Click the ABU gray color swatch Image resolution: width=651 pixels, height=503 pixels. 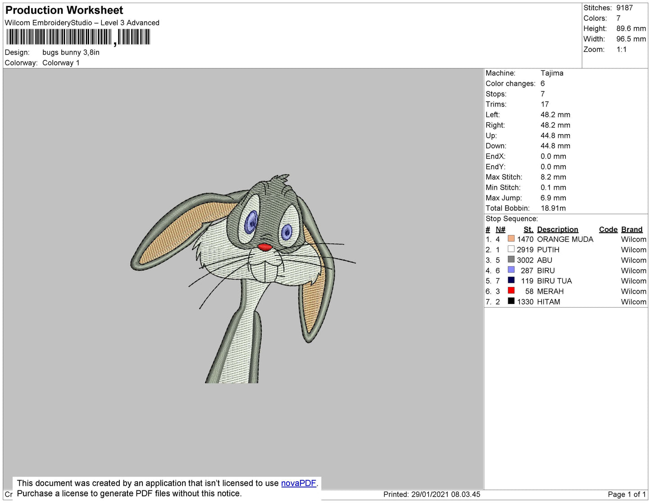511,259
